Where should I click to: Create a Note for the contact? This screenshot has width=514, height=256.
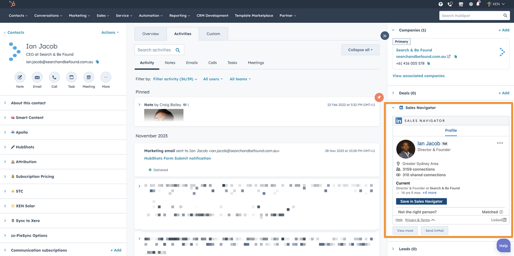[x=20, y=77]
